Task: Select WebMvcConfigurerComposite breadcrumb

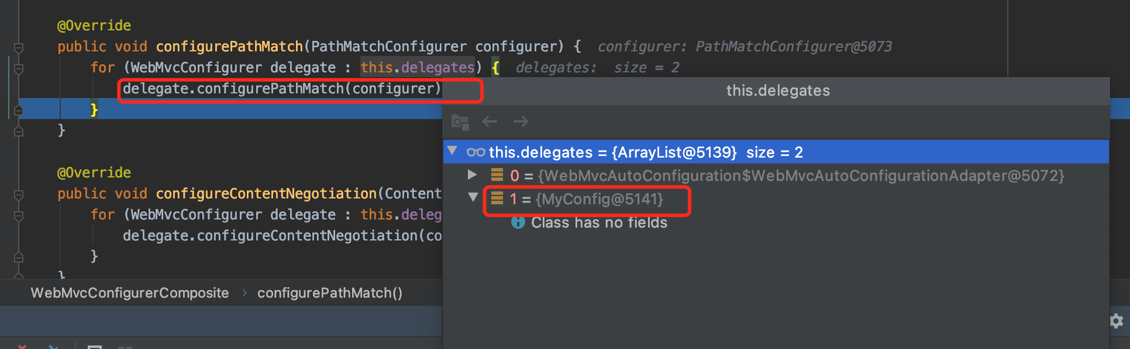Action: pyautogui.click(x=130, y=293)
